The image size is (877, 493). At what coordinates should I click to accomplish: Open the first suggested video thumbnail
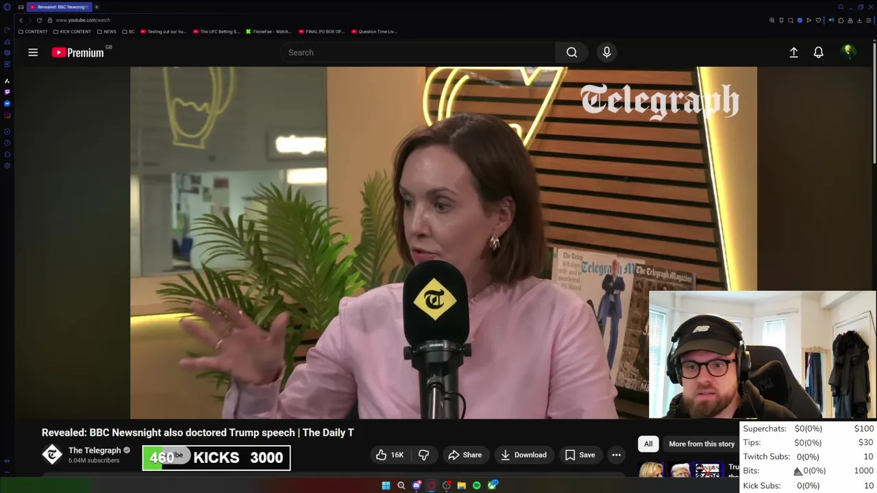coord(681,470)
